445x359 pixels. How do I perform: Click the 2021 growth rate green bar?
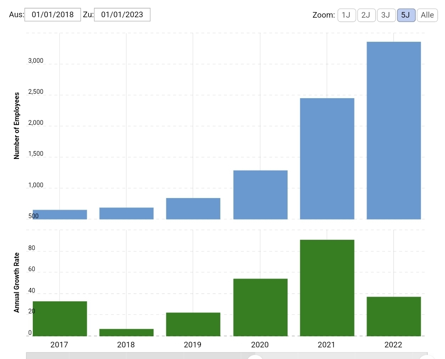[327, 288]
